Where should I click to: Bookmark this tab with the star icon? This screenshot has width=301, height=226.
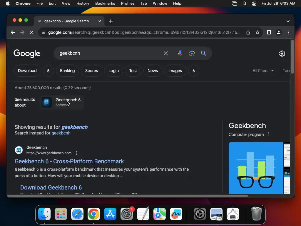tap(257, 32)
